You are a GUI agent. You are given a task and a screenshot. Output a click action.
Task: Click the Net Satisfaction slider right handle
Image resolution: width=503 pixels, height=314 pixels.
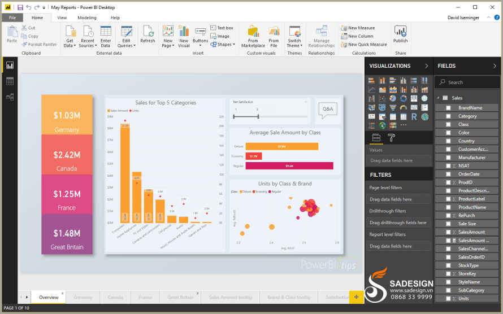coord(258,117)
